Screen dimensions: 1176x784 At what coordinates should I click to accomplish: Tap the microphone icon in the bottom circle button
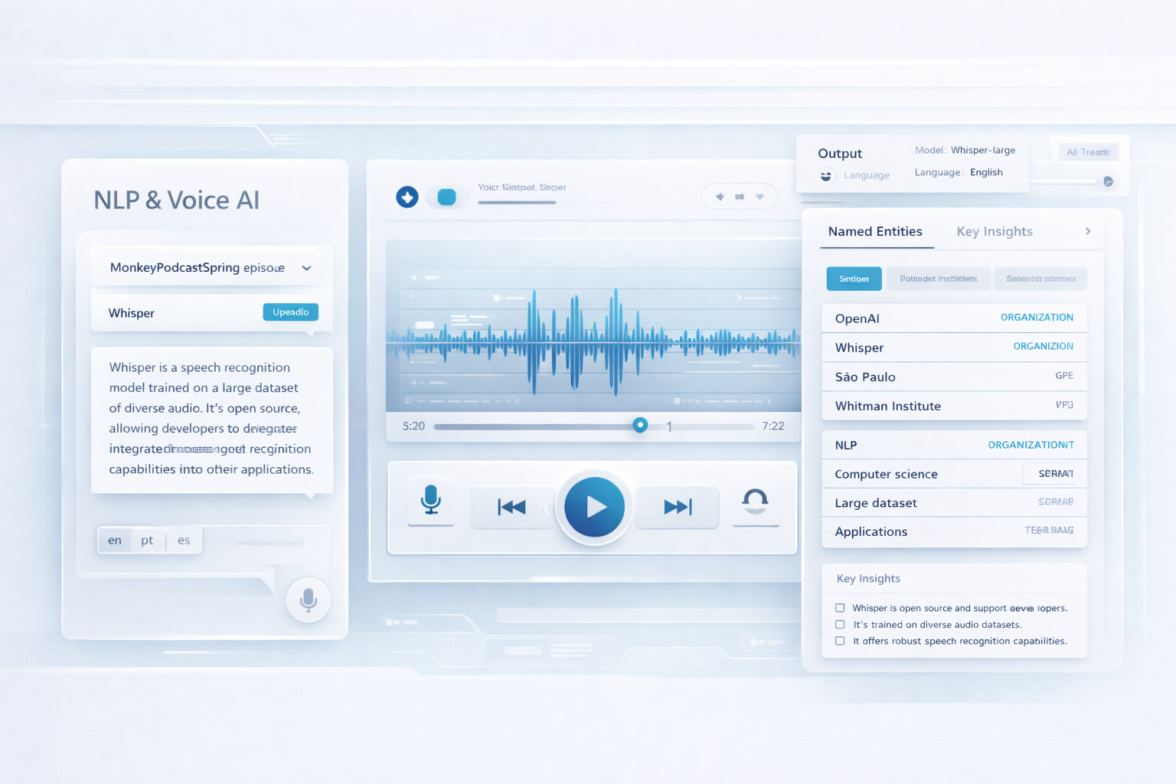pyautogui.click(x=308, y=601)
